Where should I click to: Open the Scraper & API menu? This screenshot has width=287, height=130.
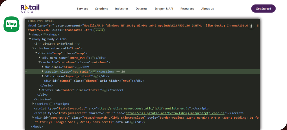click(164, 9)
